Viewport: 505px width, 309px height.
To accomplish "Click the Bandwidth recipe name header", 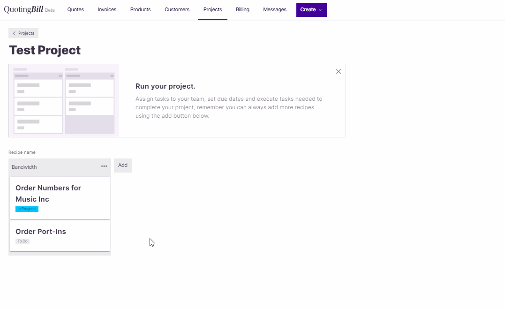I will (24, 167).
